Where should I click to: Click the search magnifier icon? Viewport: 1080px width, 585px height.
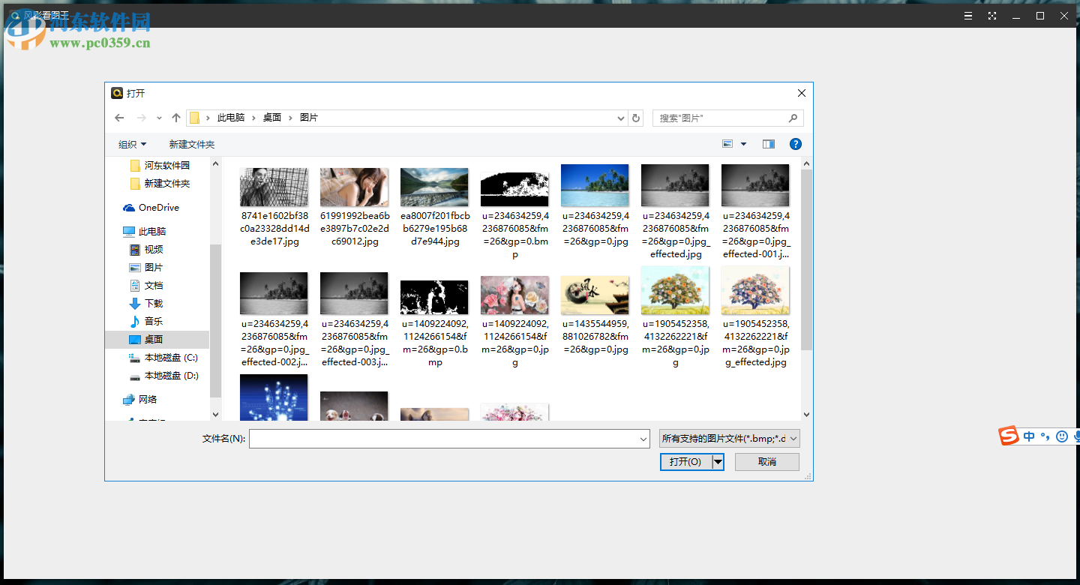tap(793, 118)
